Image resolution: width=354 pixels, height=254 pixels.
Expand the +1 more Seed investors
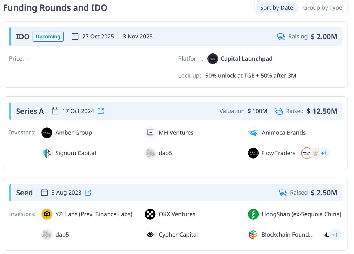pos(335,235)
